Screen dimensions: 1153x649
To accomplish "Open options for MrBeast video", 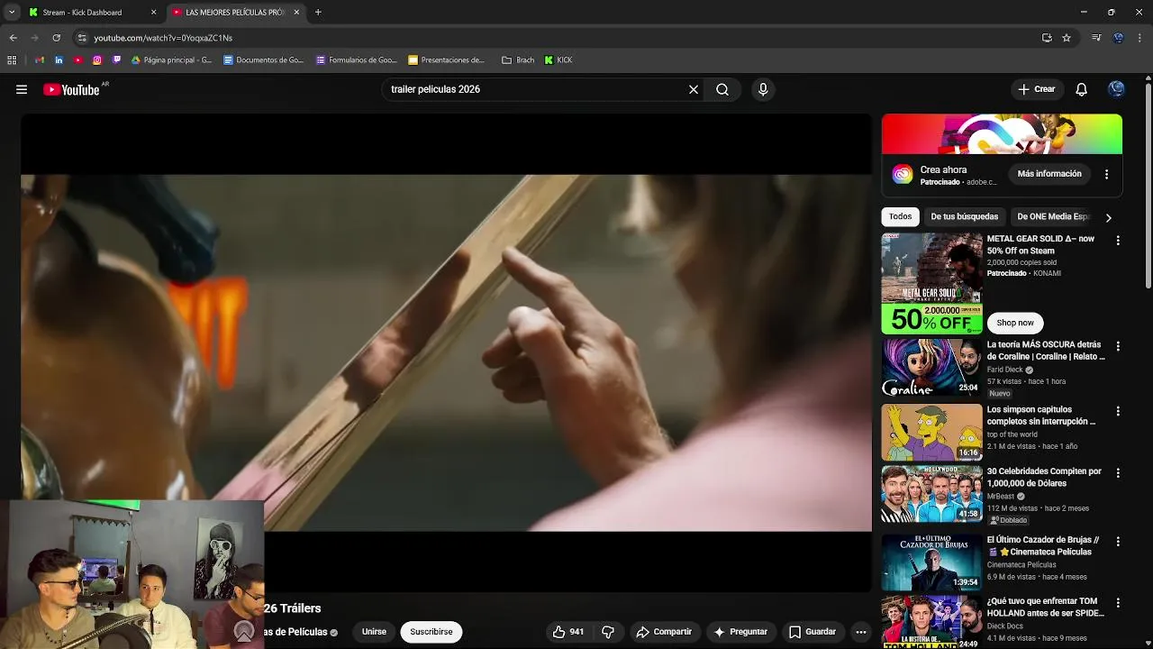I will click(x=1118, y=473).
